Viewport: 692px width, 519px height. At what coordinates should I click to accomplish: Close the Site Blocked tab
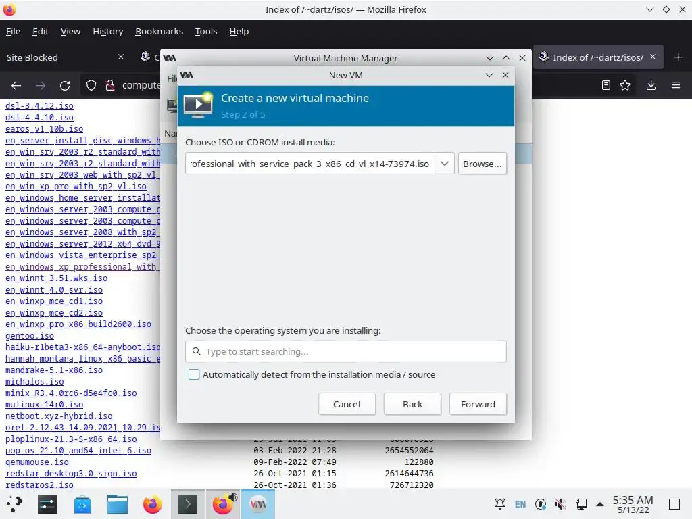click(x=121, y=57)
